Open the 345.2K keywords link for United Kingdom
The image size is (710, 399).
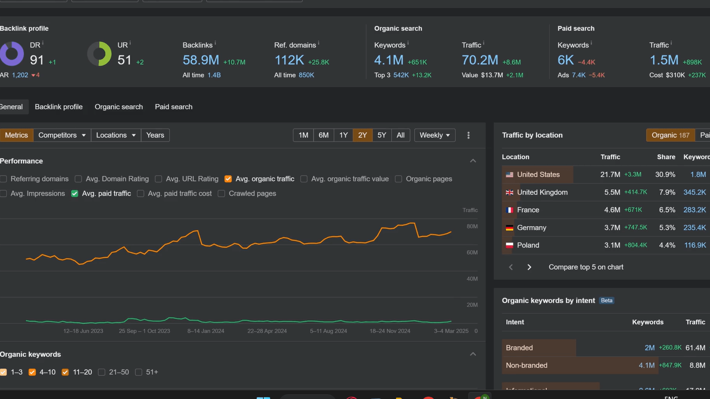[695, 192]
